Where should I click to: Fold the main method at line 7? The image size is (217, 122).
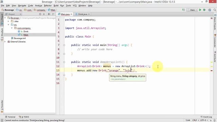tap(64, 45)
